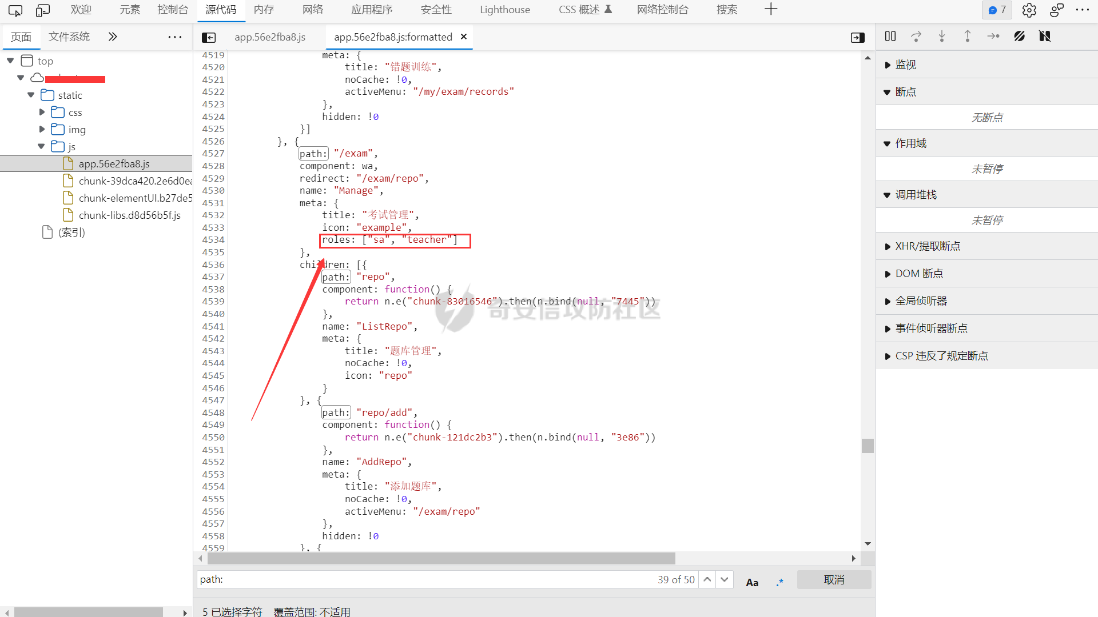Open the DevTools more options ellipsis
The width and height of the screenshot is (1098, 617).
pos(1083,10)
